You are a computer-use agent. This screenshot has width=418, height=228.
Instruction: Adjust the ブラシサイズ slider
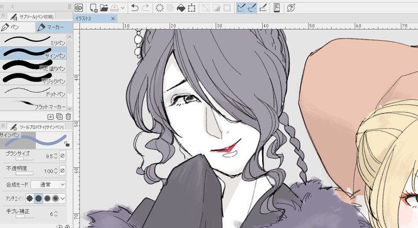pos(24,159)
